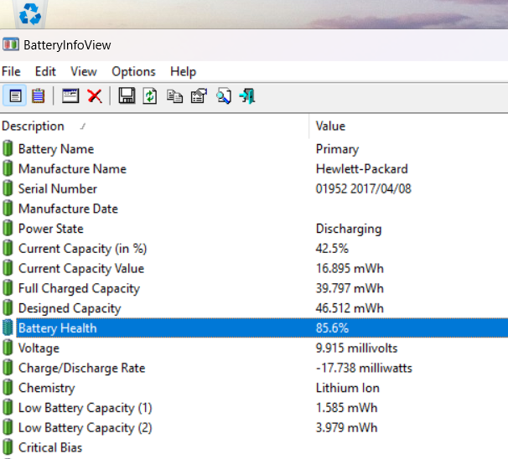The height and width of the screenshot is (459, 508).
Task: Select the 16.895 mWh value
Action: pos(350,269)
